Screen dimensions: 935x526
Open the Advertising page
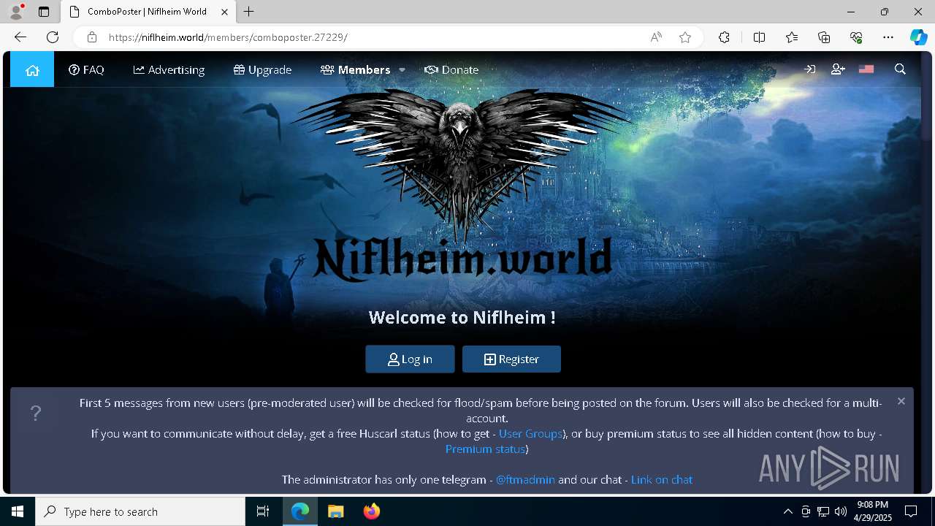169,70
